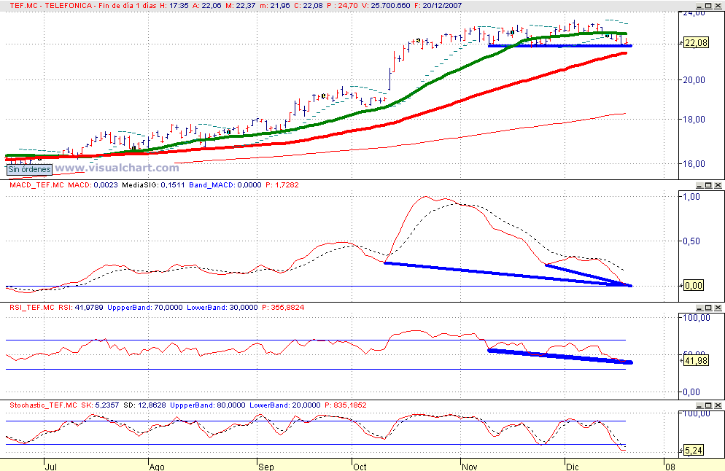Image resolution: width=725 pixels, height=471 pixels.
Task: Minimize the TEF.MC price chart panel
Action: click(699, 6)
